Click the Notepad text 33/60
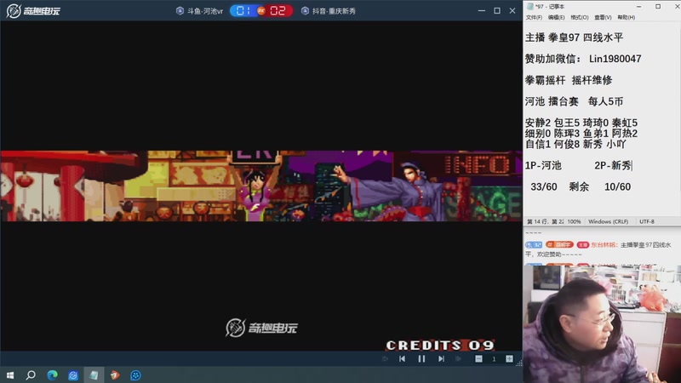The width and height of the screenshot is (681, 383). [x=544, y=186]
